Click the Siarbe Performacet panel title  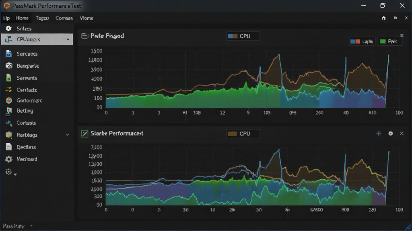coord(117,133)
